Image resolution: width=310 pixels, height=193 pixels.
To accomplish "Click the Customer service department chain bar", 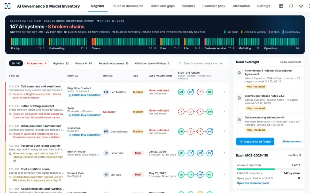I will [x=219, y=42].
